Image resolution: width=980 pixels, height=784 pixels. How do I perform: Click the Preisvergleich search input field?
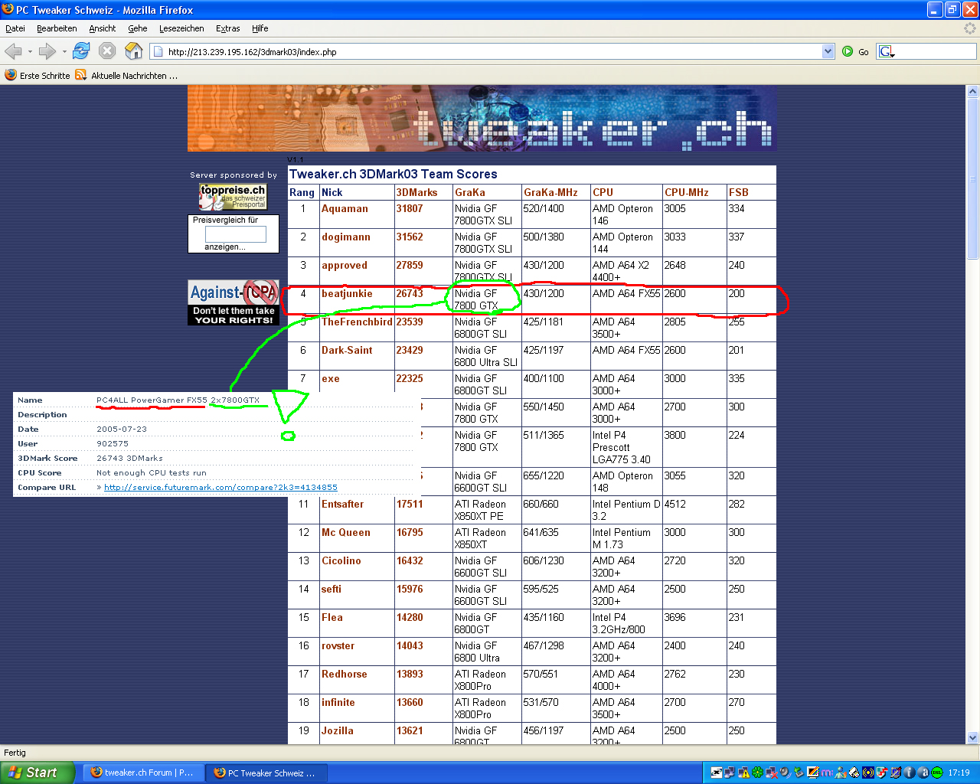coord(235,234)
